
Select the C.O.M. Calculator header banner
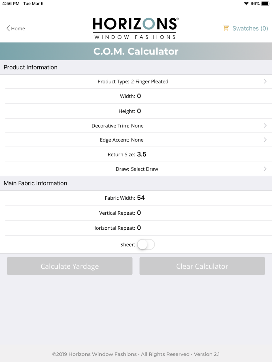click(x=136, y=51)
